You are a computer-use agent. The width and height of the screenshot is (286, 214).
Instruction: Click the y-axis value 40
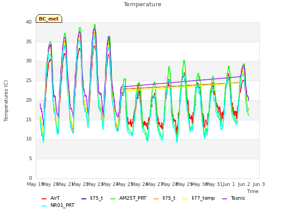point(29,22)
